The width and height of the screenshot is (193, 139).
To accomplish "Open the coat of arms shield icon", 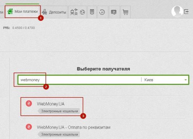I will point(92,12).
